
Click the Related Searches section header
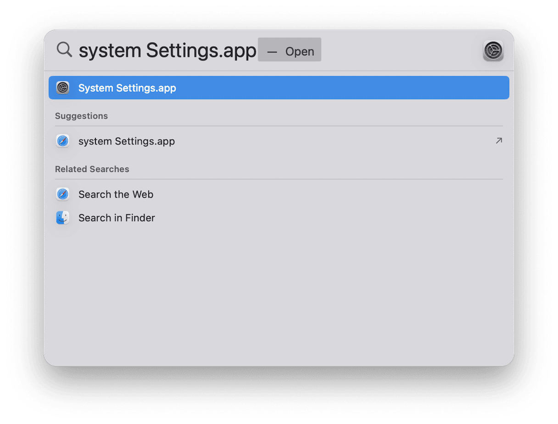point(92,169)
